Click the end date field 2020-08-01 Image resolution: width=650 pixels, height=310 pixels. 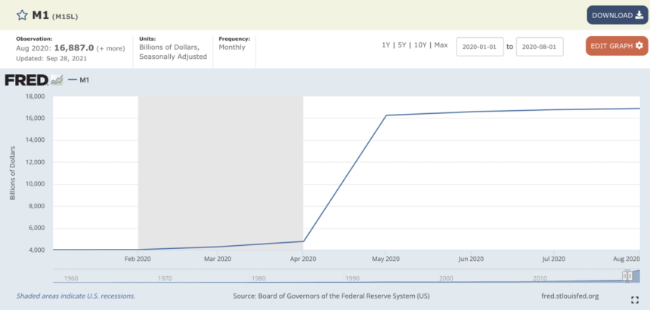click(x=539, y=46)
